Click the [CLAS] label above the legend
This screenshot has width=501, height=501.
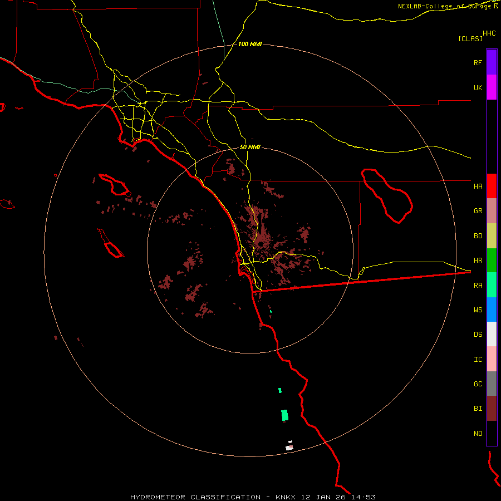point(470,38)
